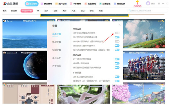
Task: Open the hamburger menu icon in title bar
Action: tap(159, 4)
